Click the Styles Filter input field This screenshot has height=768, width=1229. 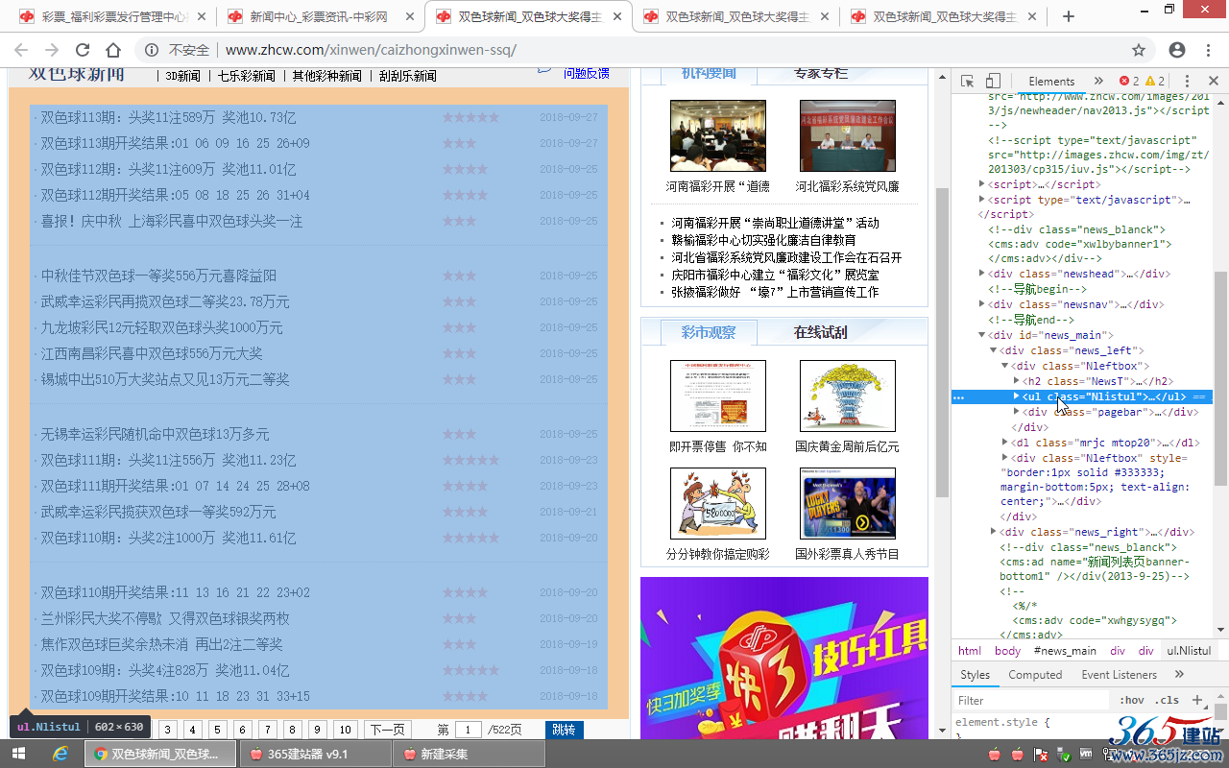(1033, 700)
